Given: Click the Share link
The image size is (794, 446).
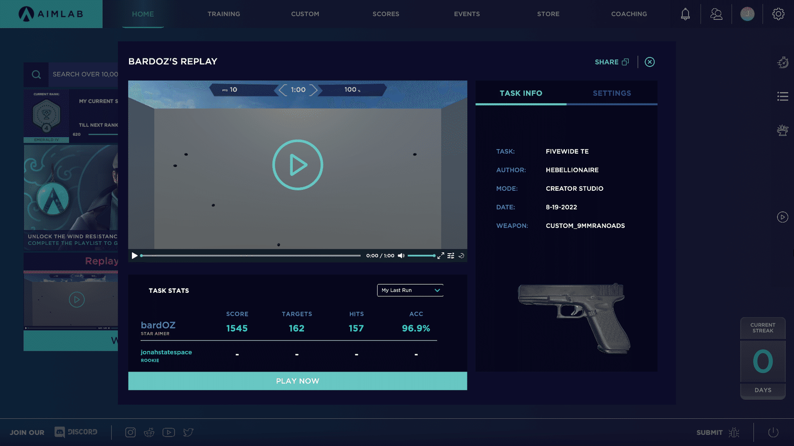Looking at the screenshot, I should 606,62.
